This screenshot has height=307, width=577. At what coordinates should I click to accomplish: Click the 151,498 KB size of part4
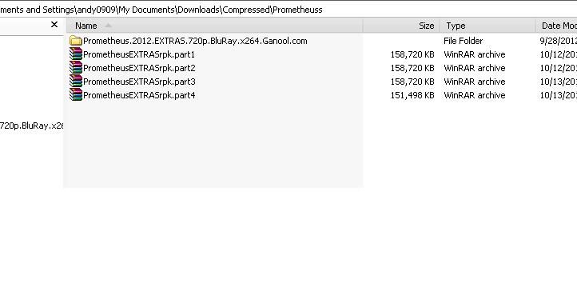[412, 95]
